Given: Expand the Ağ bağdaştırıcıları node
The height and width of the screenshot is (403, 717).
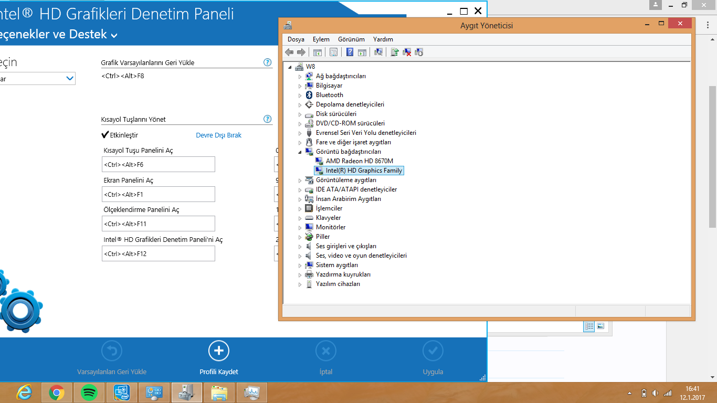Looking at the screenshot, I should click(300, 77).
